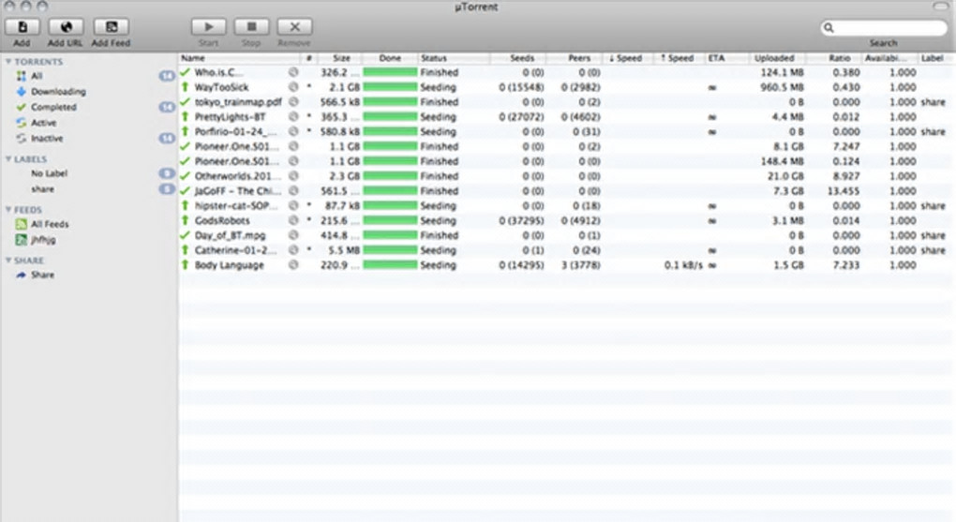This screenshot has width=956, height=522.
Task: Select the share label in sidebar
Action: tap(43, 189)
